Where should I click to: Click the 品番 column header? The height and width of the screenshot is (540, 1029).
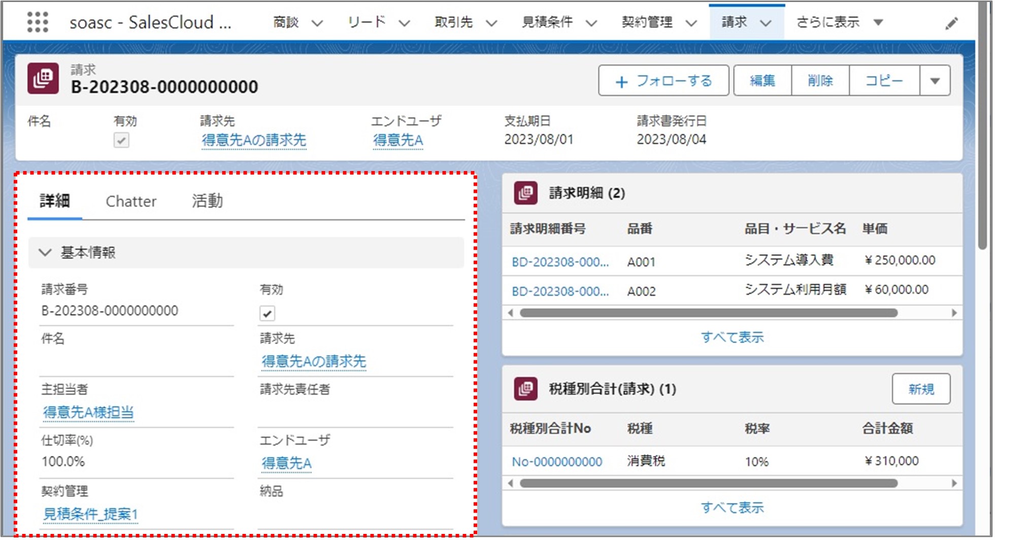pos(640,229)
